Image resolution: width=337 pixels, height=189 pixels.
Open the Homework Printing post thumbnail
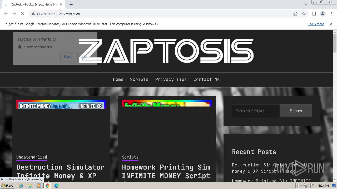[167, 103]
